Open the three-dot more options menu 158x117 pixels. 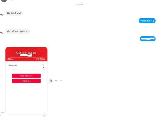61,81
